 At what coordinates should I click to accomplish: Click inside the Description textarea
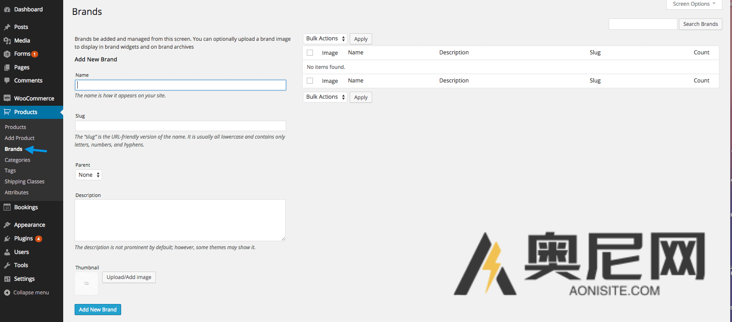[x=180, y=220]
